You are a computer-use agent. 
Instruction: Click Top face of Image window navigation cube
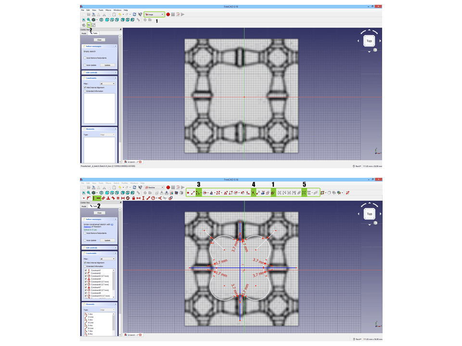tap(369, 41)
